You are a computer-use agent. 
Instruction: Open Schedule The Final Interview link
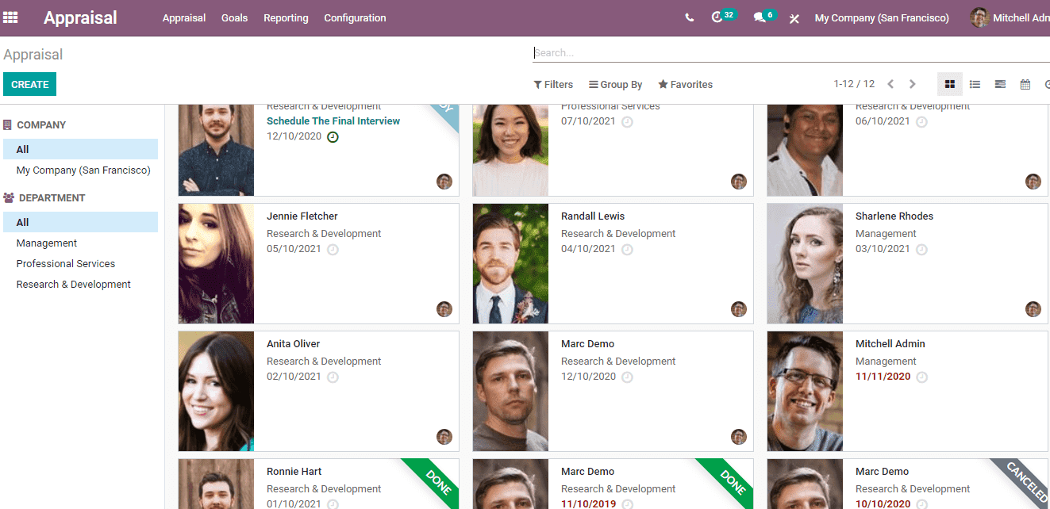pyautogui.click(x=333, y=121)
